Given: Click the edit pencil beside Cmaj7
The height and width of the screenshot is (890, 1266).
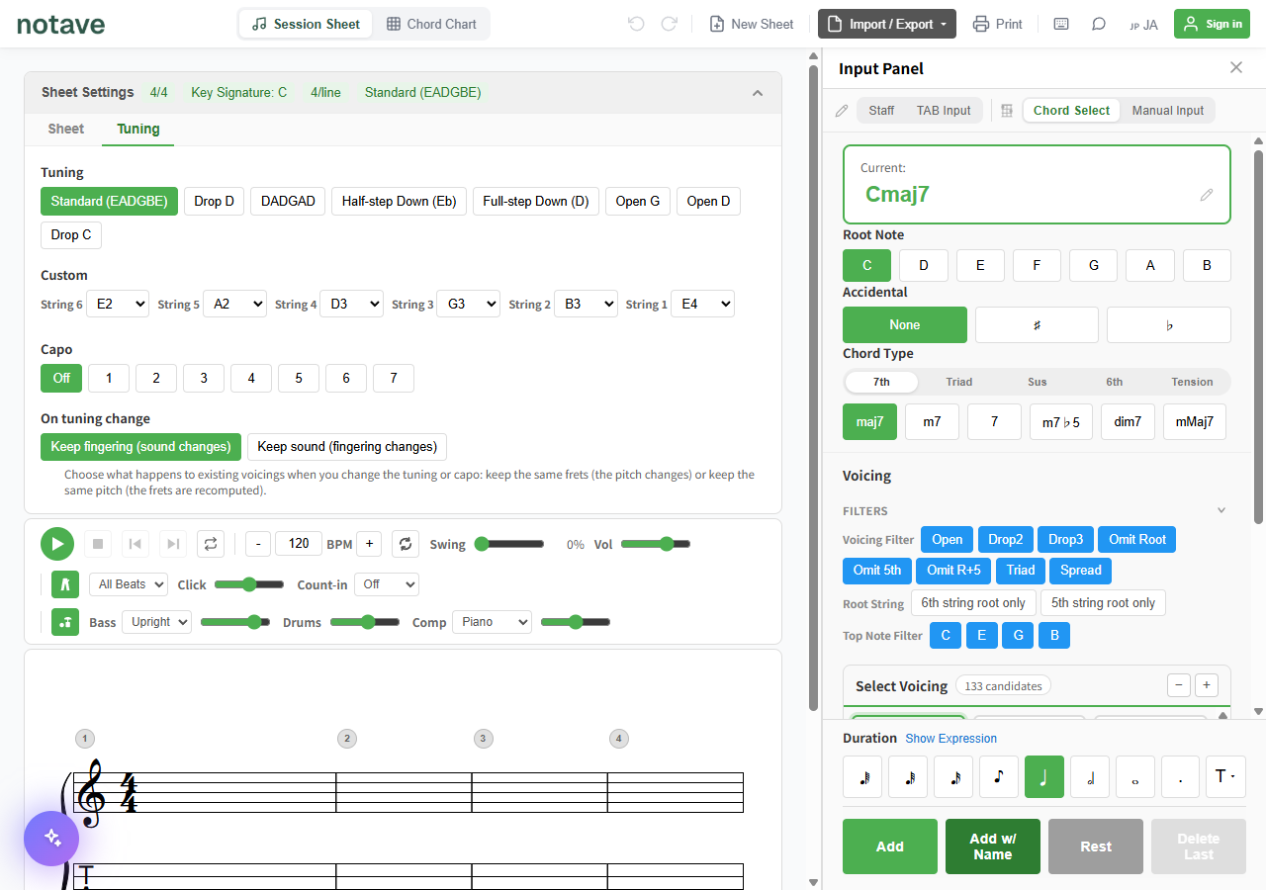Looking at the screenshot, I should (1207, 195).
